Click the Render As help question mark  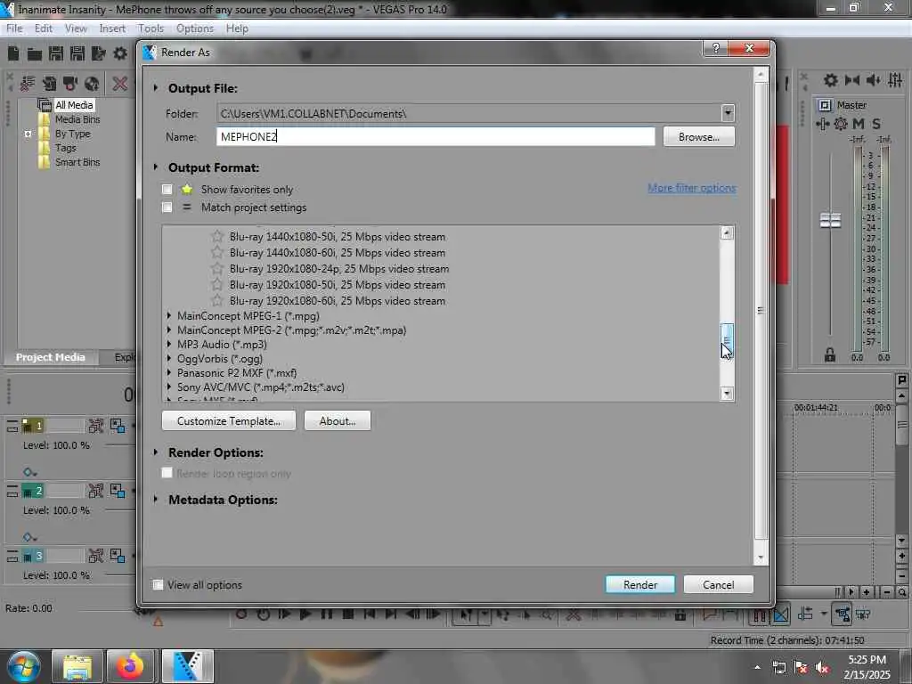point(716,48)
